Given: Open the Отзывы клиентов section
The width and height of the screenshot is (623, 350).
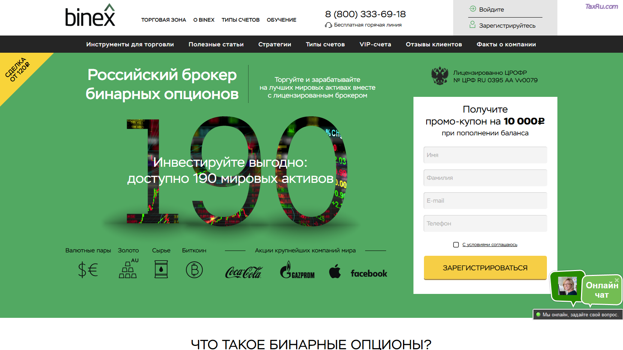Looking at the screenshot, I should point(434,44).
